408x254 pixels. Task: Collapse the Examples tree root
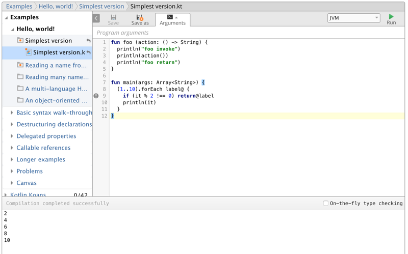(6, 18)
